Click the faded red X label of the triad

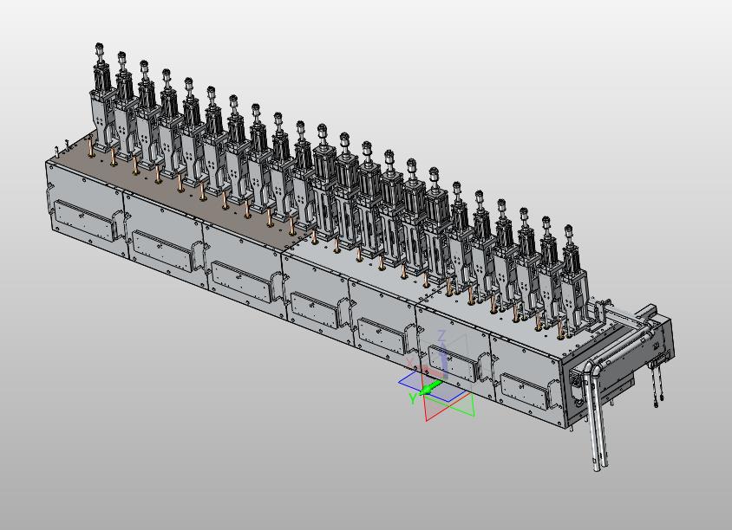pos(410,363)
